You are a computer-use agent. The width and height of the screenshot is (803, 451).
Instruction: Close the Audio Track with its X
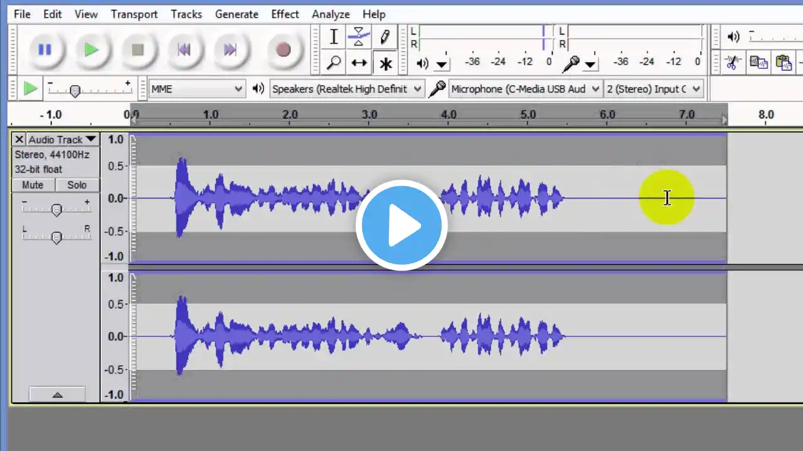click(x=19, y=140)
